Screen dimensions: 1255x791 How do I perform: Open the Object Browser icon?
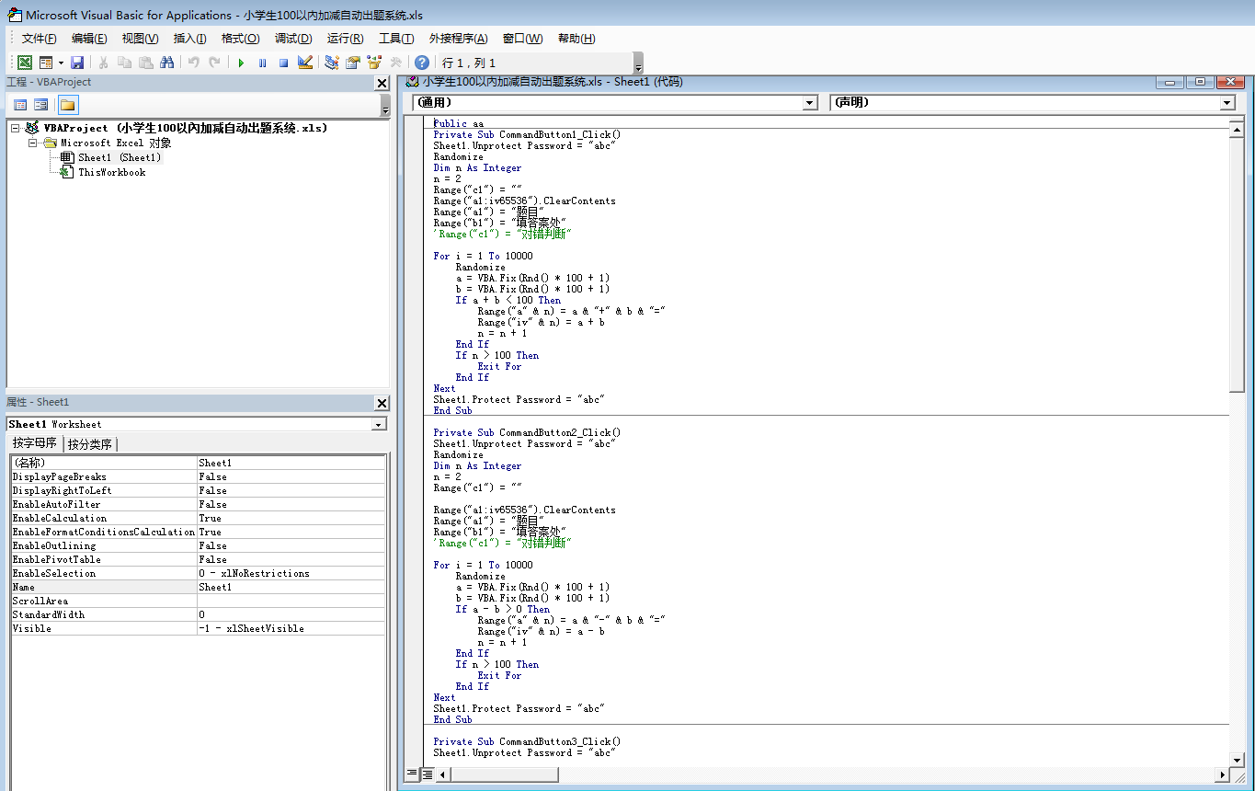tap(374, 63)
